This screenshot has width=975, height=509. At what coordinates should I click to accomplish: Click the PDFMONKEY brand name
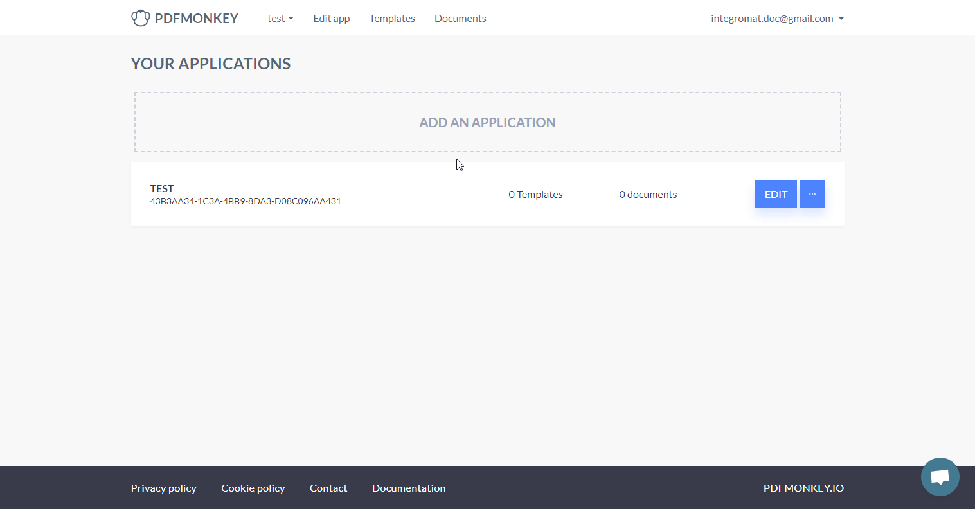pos(197,19)
